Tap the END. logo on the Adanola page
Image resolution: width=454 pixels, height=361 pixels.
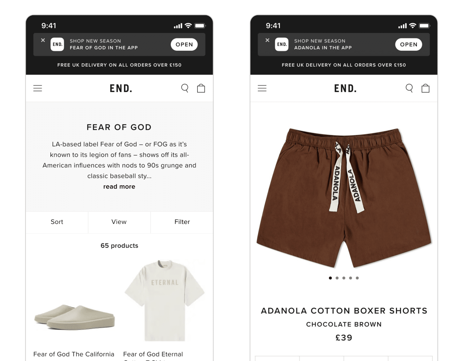point(344,88)
